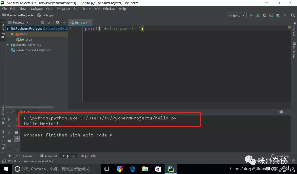297x174 pixels.
Task: Open Search Everywhere magnifier icon
Action: point(293,15)
